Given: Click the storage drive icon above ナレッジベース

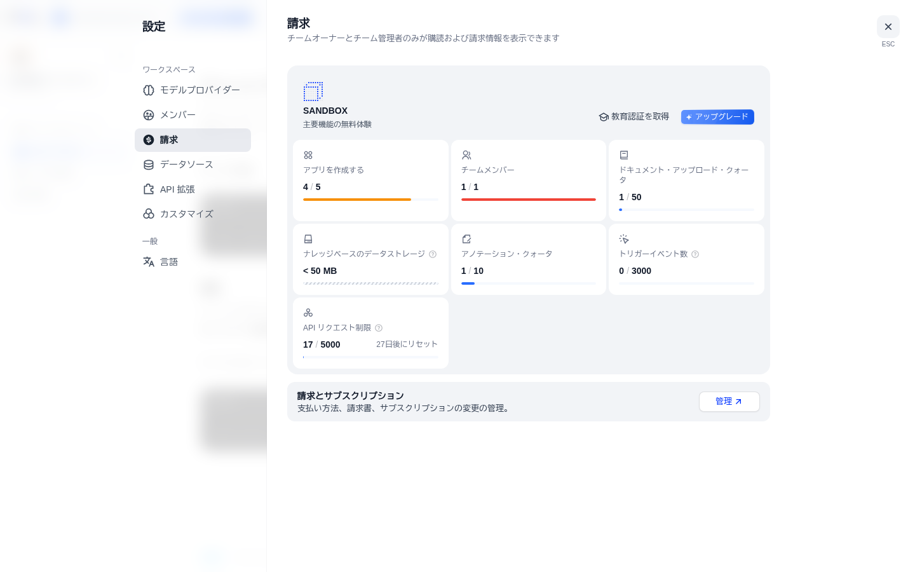Looking at the screenshot, I should (308, 239).
